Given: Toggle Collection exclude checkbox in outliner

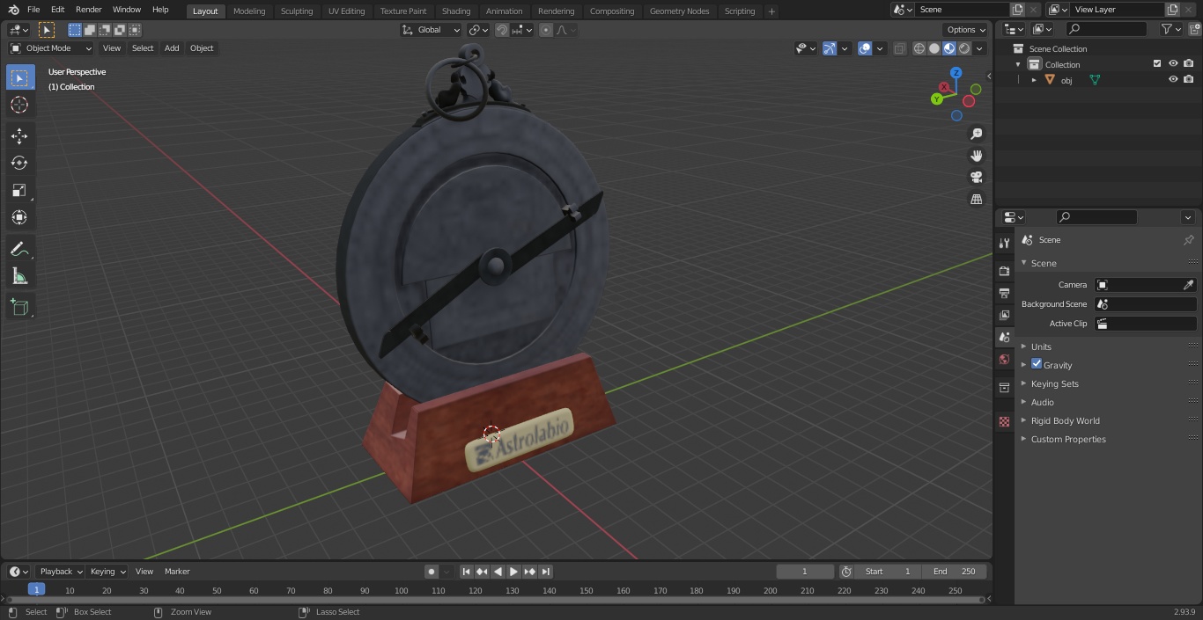Looking at the screenshot, I should tap(1157, 64).
